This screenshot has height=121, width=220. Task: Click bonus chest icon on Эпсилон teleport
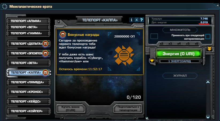(x=45, y=53)
